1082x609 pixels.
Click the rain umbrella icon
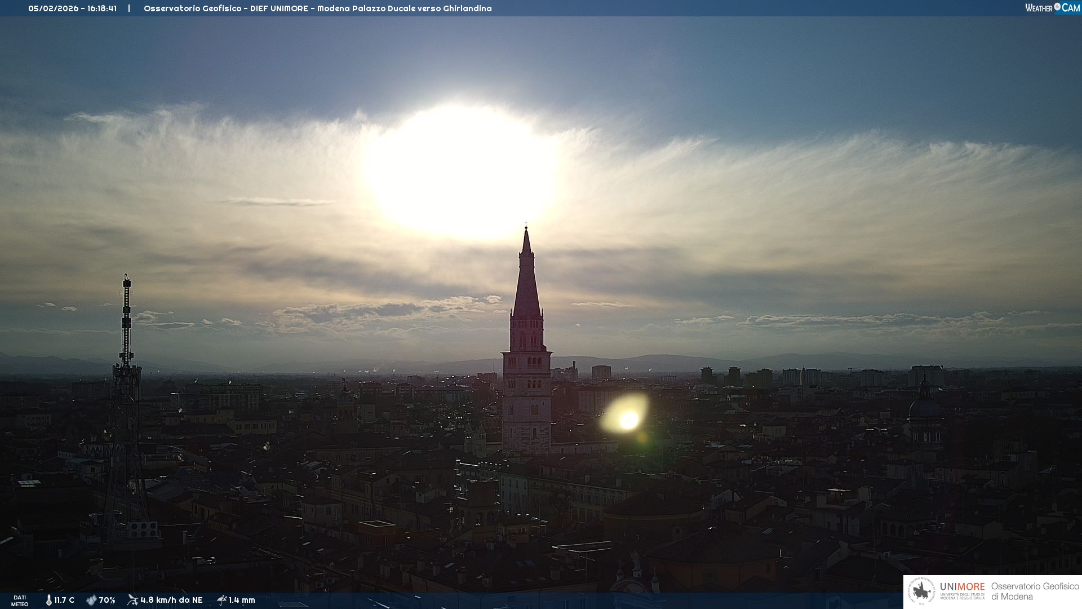[221, 600]
